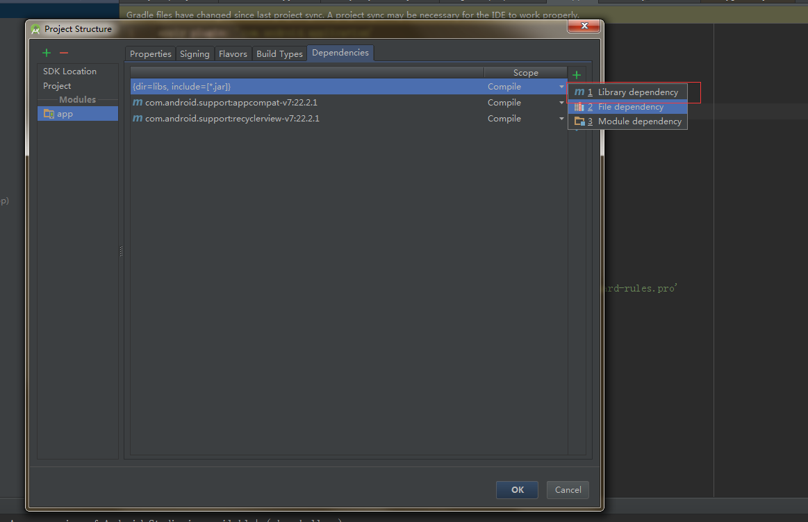Viewport: 808px width, 522px height.
Task: Click the splitter handle beside the modules list
Action: [121, 251]
